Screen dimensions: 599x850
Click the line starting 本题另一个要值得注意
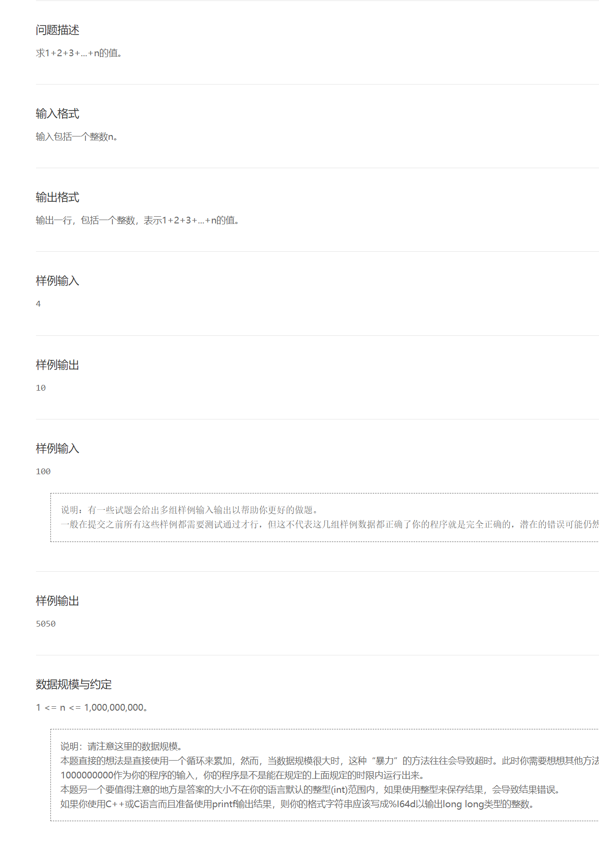pyautogui.click(x=311, y=789)
